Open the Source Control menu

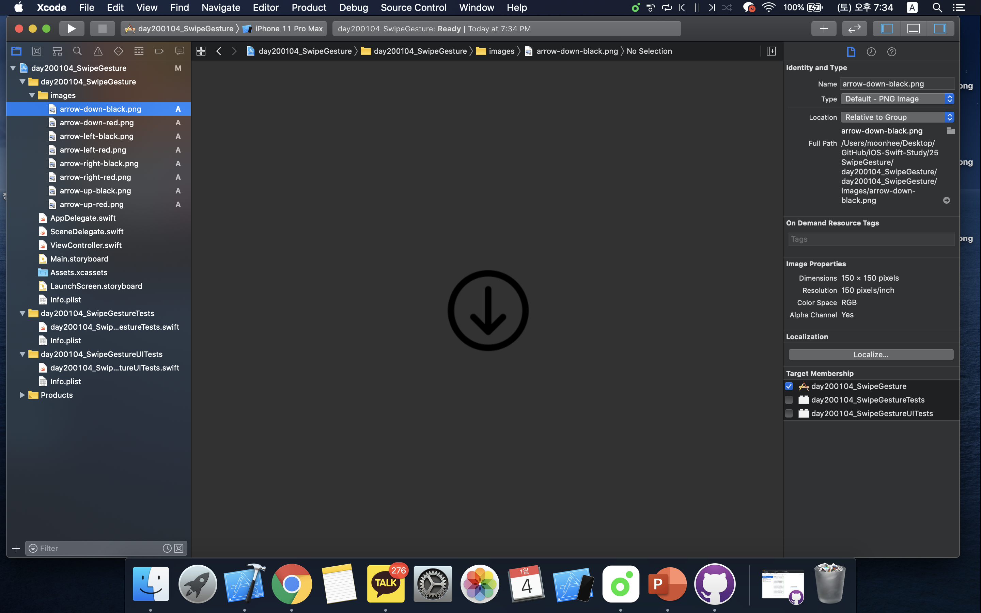point(413,7)
